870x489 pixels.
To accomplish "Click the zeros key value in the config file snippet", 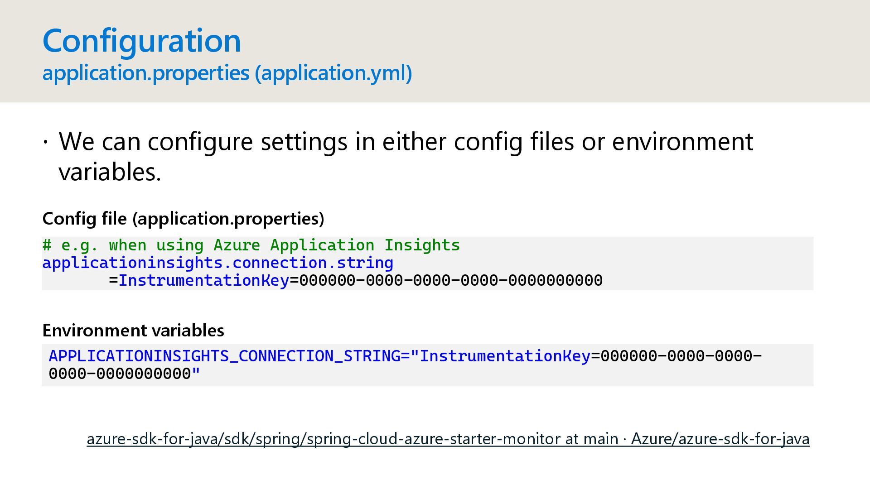I will 451,281.
